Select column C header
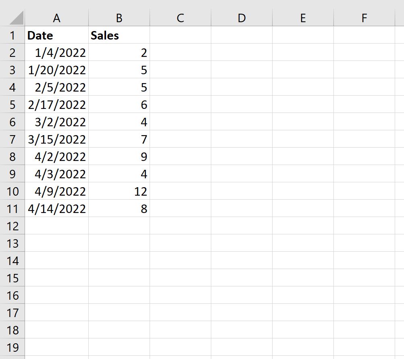Image resolution: width=404 pixels, height=359 pixels. (x=180, y=18)
